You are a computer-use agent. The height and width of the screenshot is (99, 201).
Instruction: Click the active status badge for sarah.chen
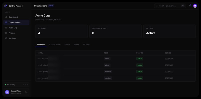(140, 65)
